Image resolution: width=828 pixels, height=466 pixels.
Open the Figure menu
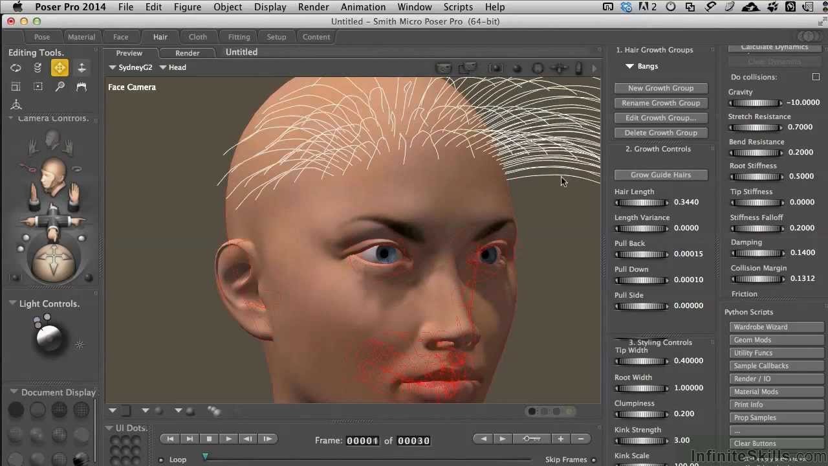tap(187, 7)
